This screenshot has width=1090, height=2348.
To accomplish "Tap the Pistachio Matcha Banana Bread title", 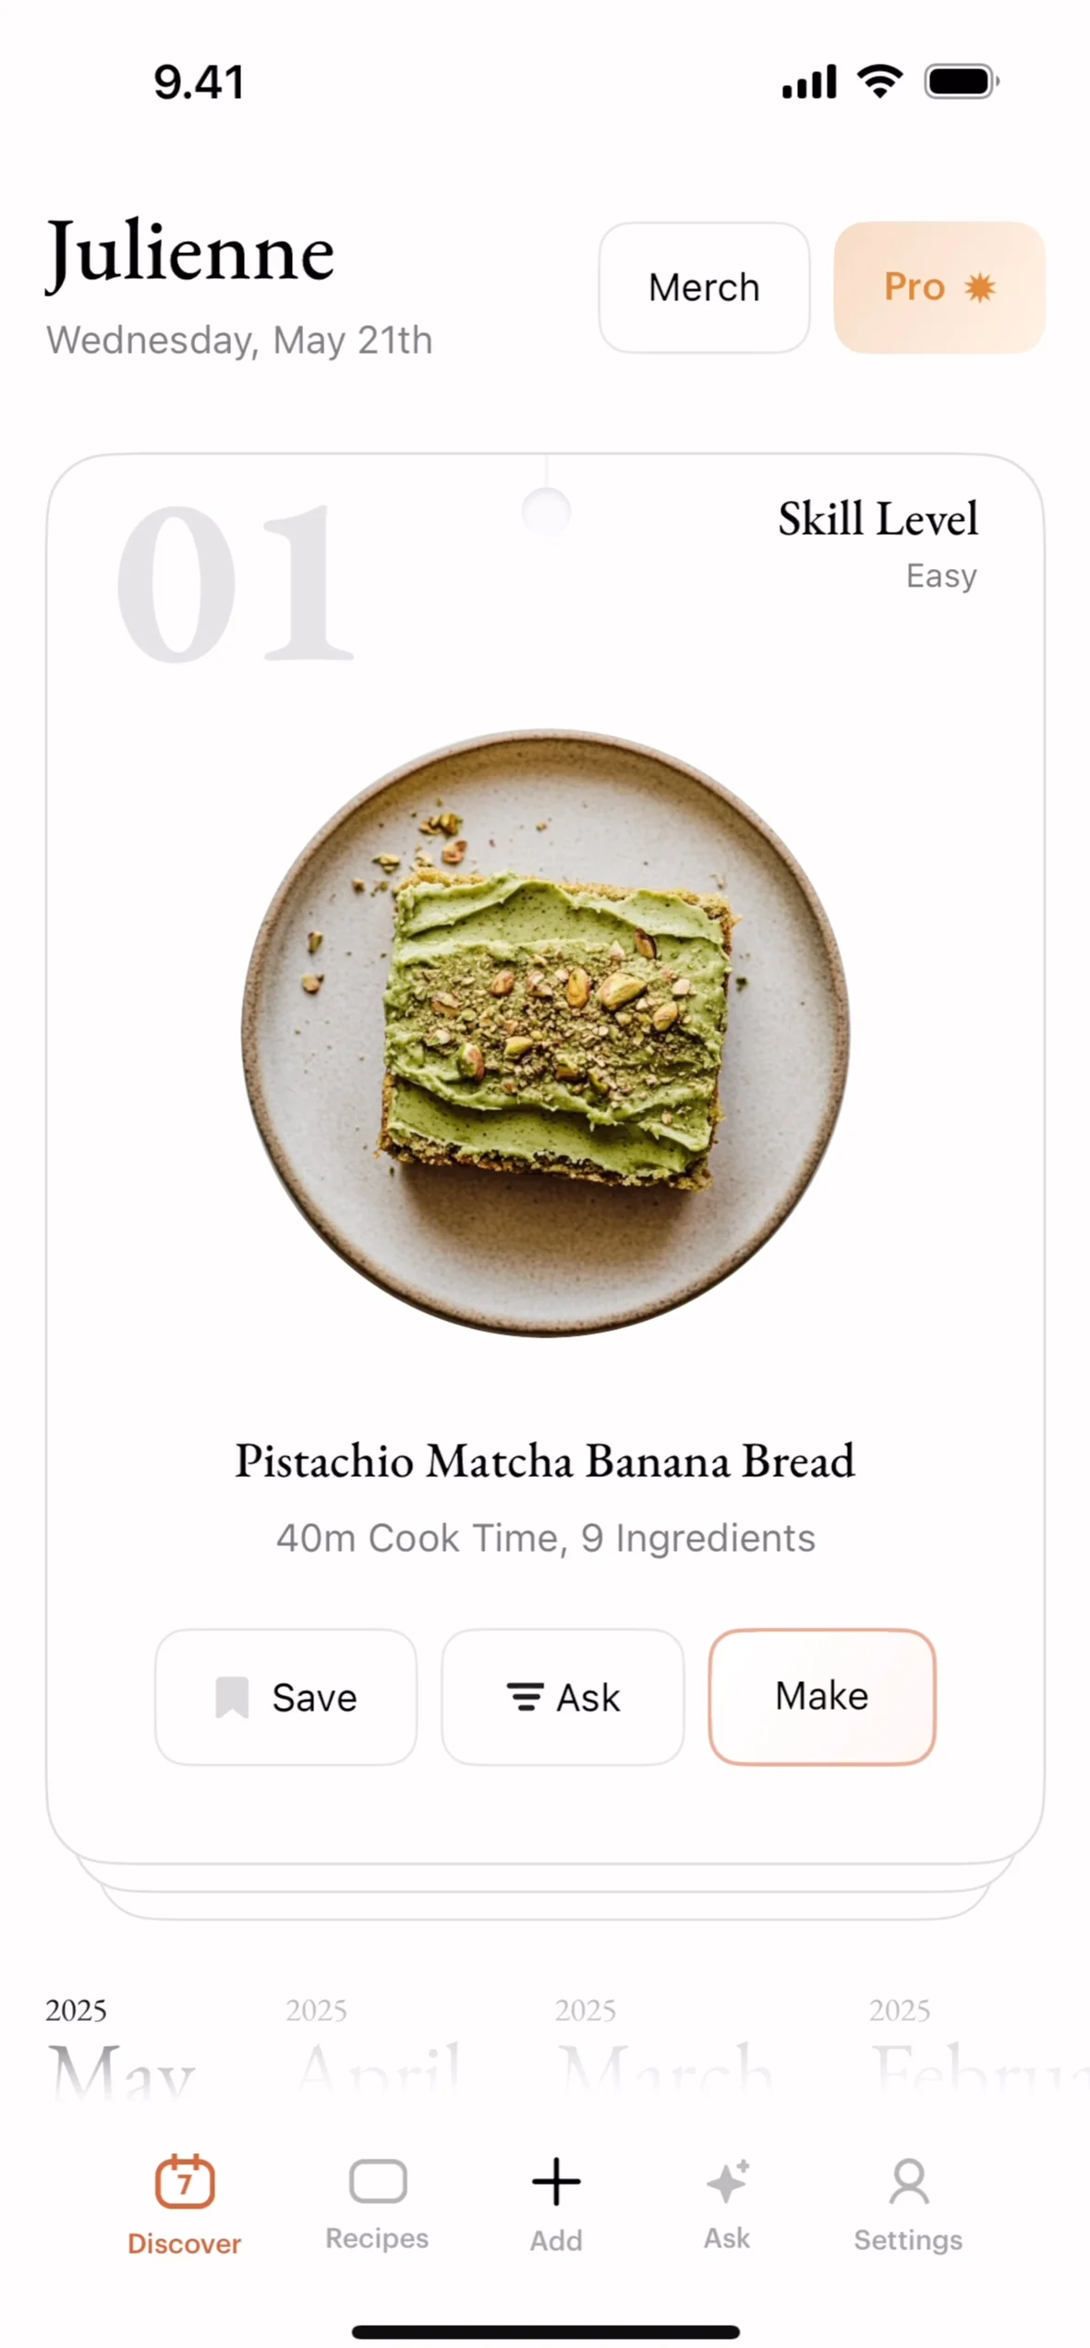I will click(x=545, y=1461).
